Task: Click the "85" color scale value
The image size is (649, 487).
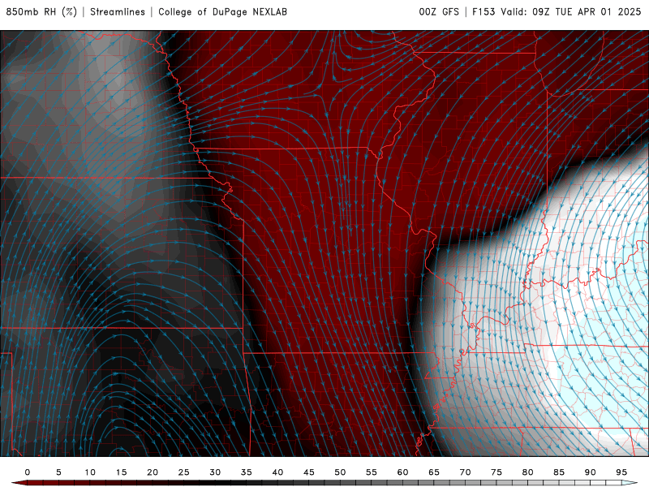Action: [x=559, y=472]
